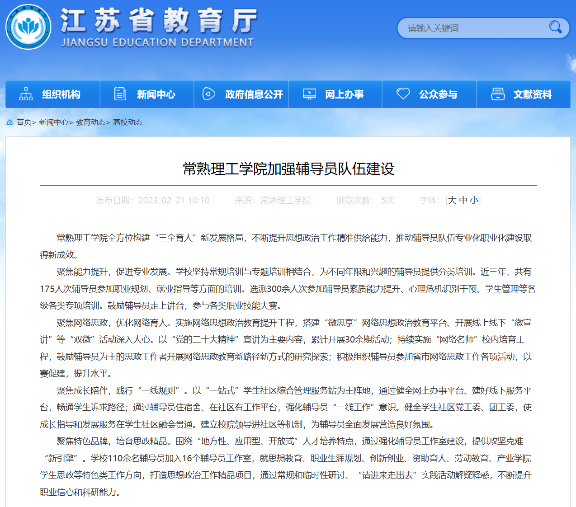
Task: Set font size to large 大
Action: click(x=452, y=200)
